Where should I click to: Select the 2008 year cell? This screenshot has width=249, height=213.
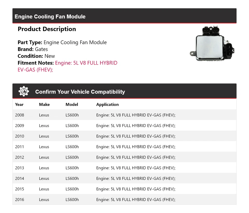coord(19,115)
